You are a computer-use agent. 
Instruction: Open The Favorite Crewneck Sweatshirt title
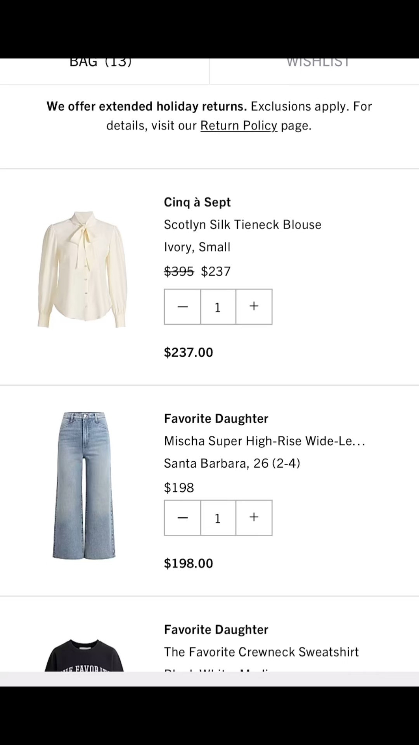tap(261, 652)
